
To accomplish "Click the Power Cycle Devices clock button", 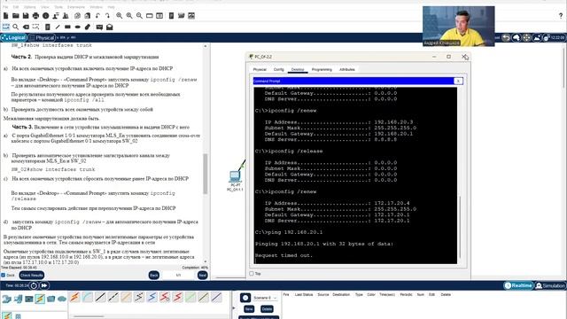I will click(x=34, y=285).
